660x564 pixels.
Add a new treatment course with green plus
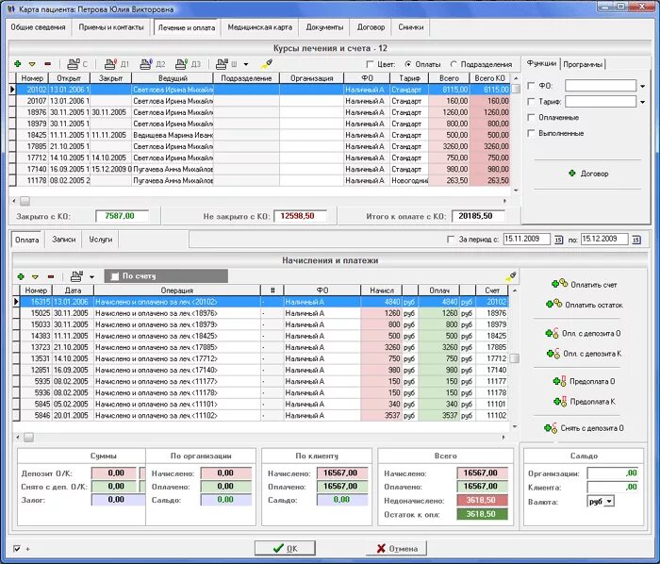[18, 64]
